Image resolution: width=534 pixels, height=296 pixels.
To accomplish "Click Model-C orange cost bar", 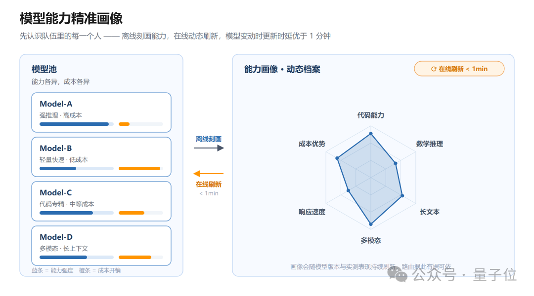I will click(132, 213).
